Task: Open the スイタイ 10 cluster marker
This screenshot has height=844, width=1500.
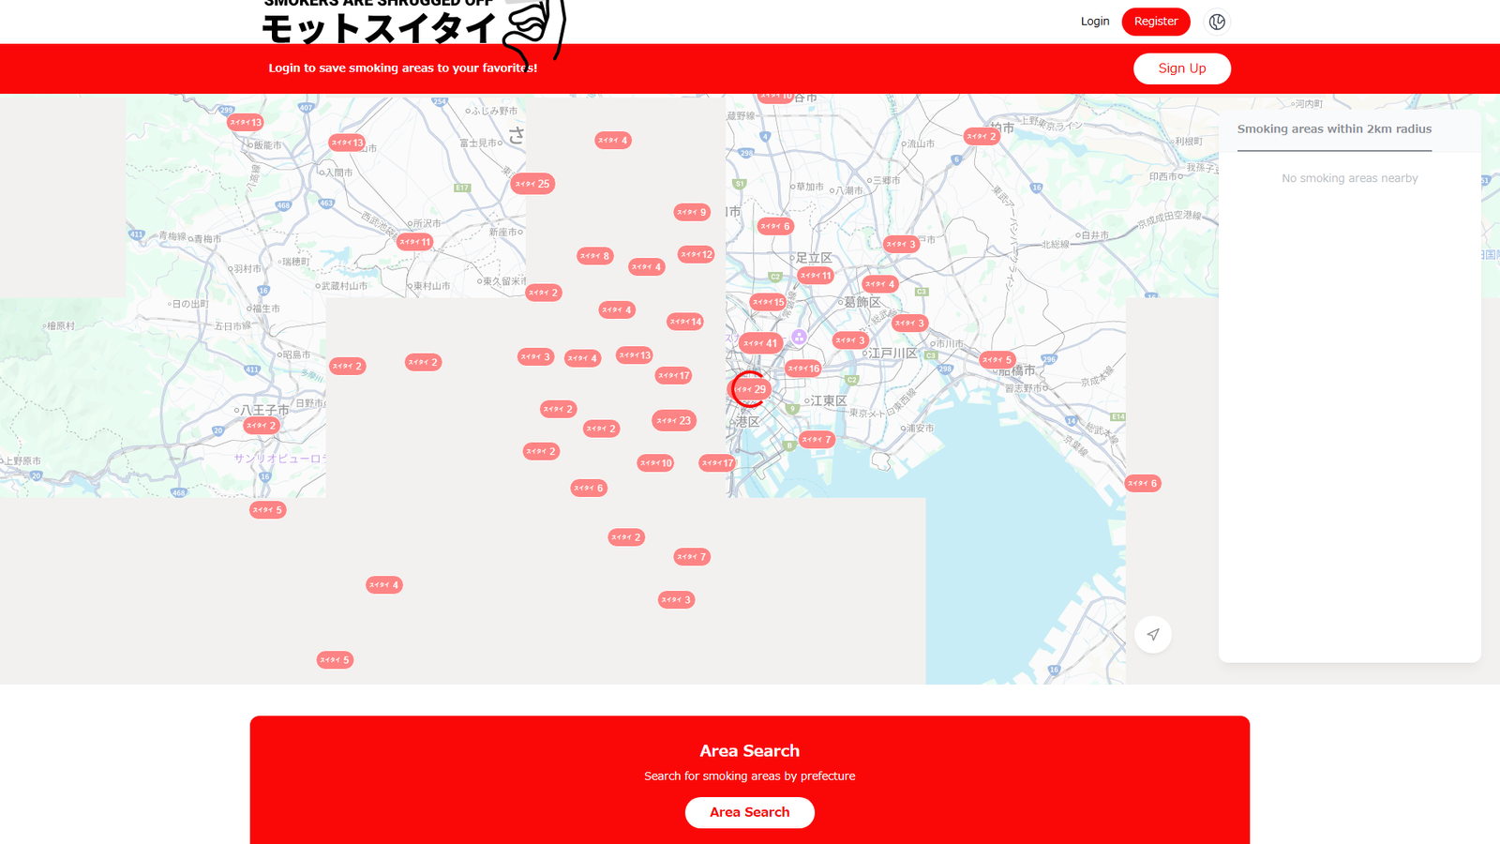Action: tap(654, 462)
